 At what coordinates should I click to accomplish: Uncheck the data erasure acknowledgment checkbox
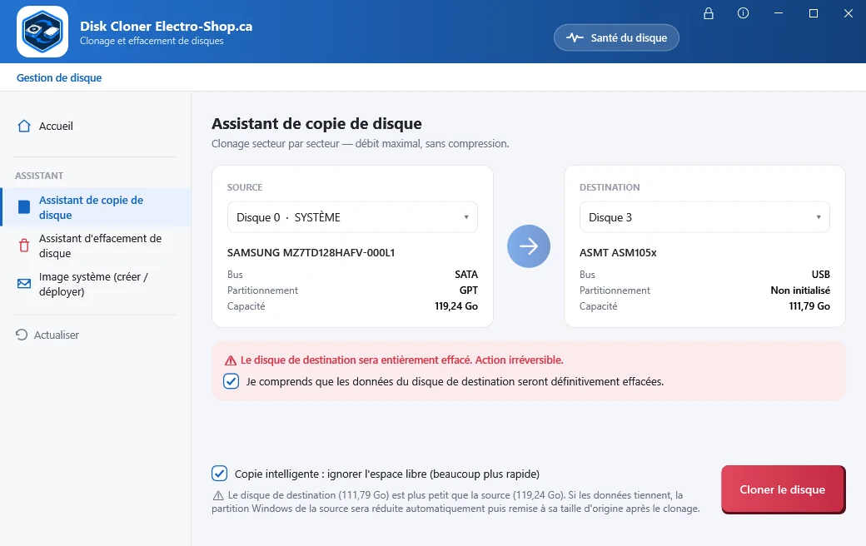click(x=231, y=381)
